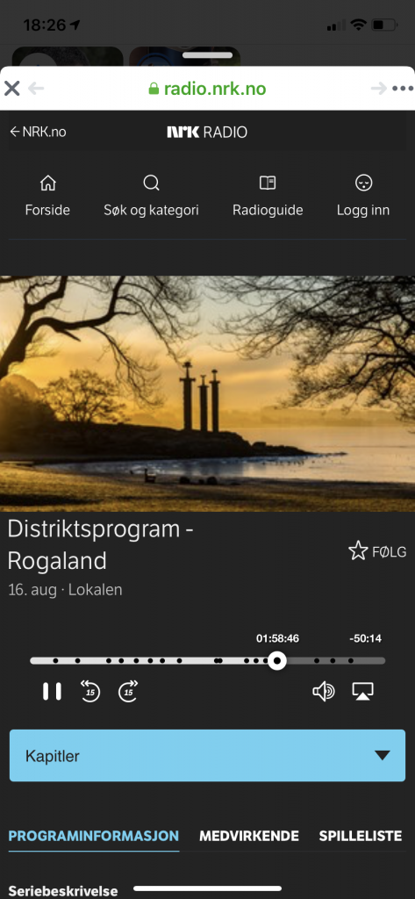
Task: Select the PROGRAMINFORMASJON tab
Action: [x=93, y=836]
